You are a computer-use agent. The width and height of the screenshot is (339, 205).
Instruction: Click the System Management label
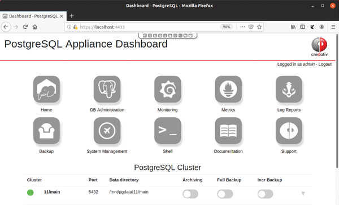pyautogui.click(x=107, y=151)
